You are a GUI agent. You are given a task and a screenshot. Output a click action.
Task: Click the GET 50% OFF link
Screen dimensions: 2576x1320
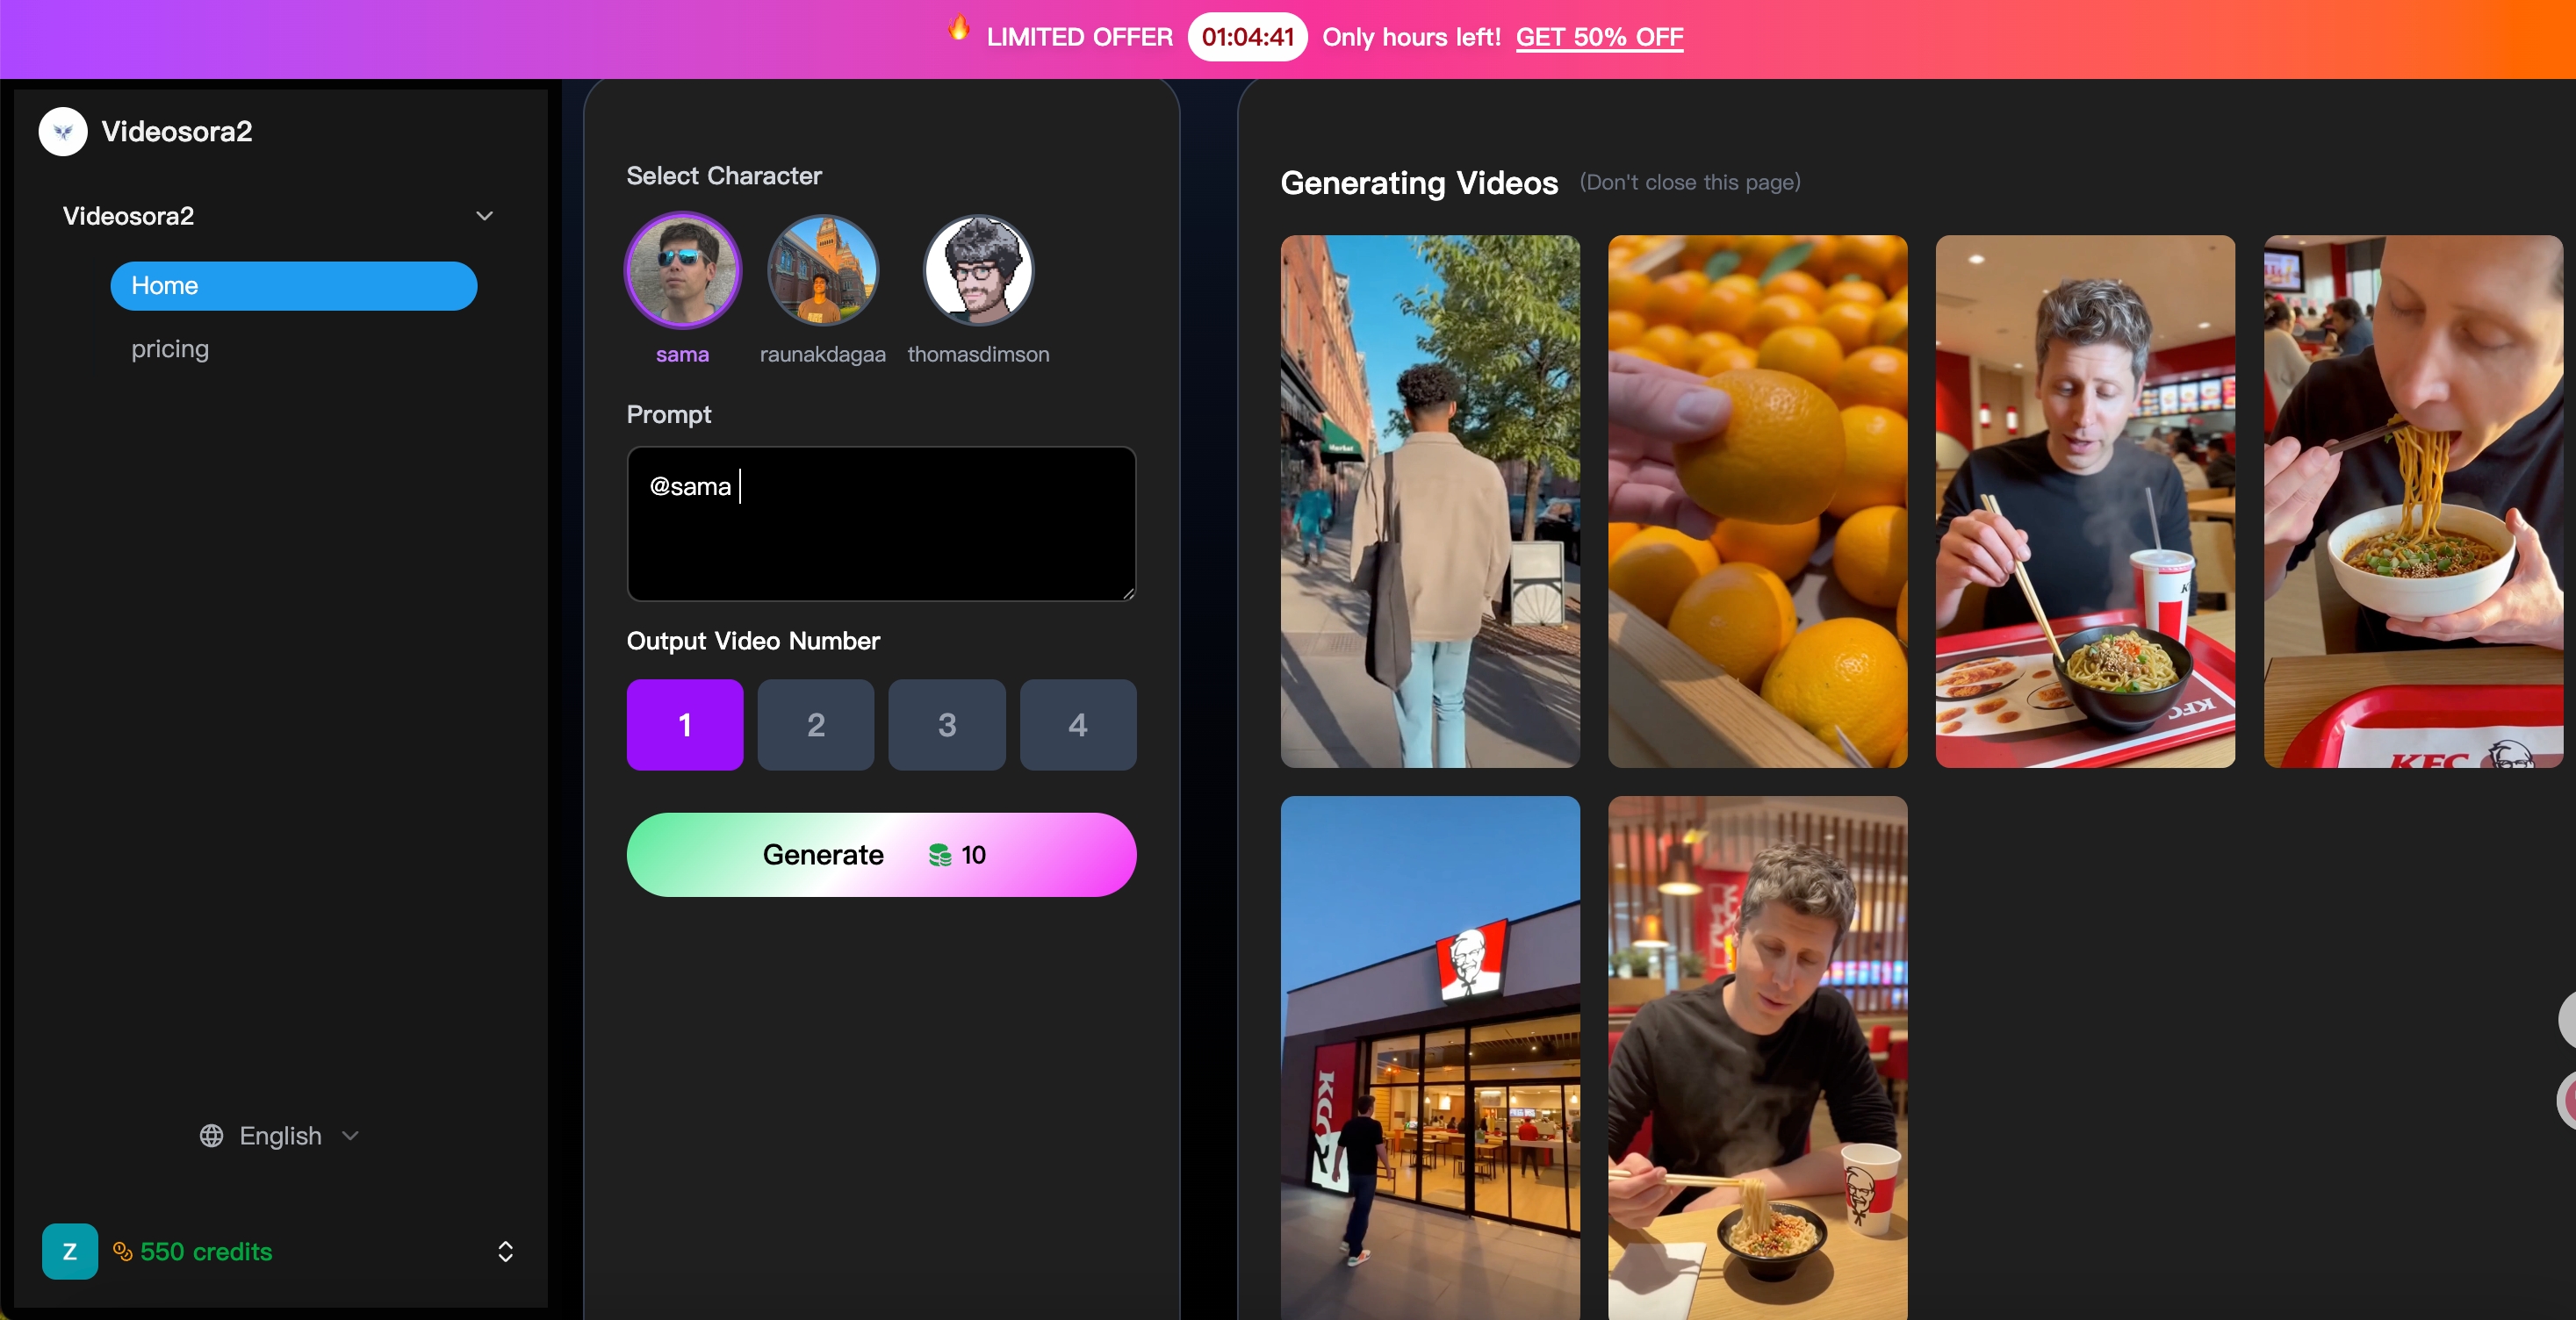click(x=1598, y=37)
